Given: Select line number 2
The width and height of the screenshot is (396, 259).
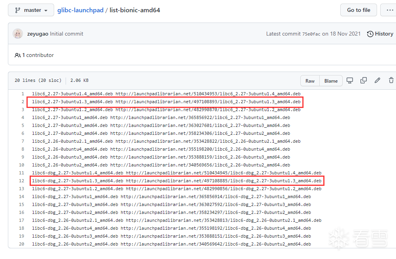Looking at the screenshot, I should click(x=23, y=102).
